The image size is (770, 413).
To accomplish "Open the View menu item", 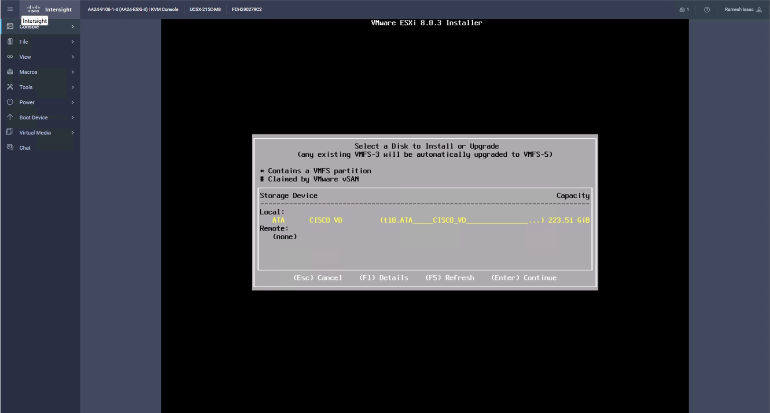I will pyautogui.click(x=40, y=57).
